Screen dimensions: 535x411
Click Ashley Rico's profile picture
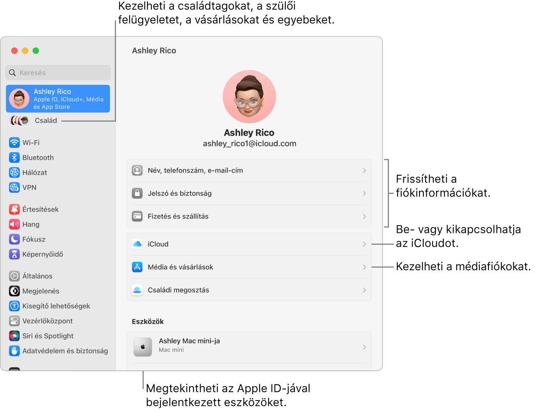coord(249,96)
